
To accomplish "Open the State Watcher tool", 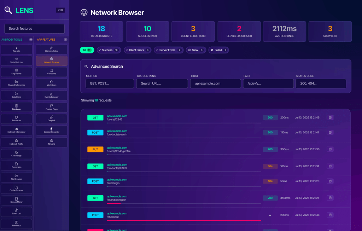I will 16,61.
